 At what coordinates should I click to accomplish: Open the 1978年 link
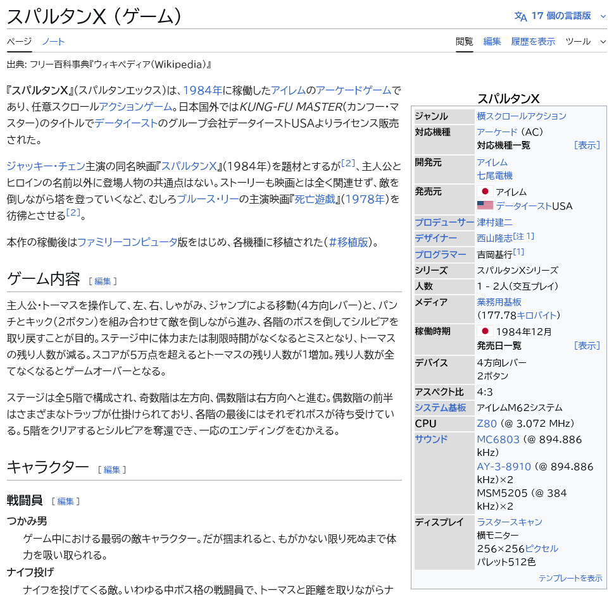(x=365, y=199)
